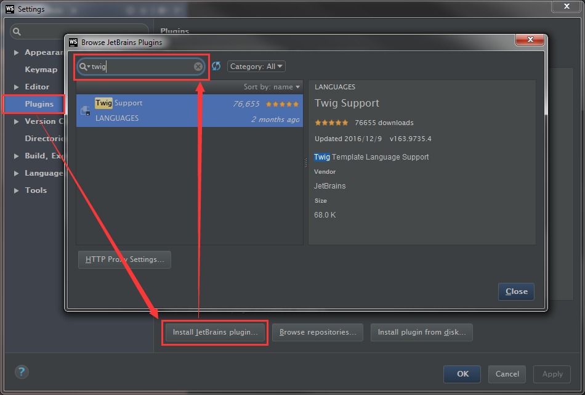Expand the Languages settings node
Viewport: 585px width, 395px height.
pos(17,173)
